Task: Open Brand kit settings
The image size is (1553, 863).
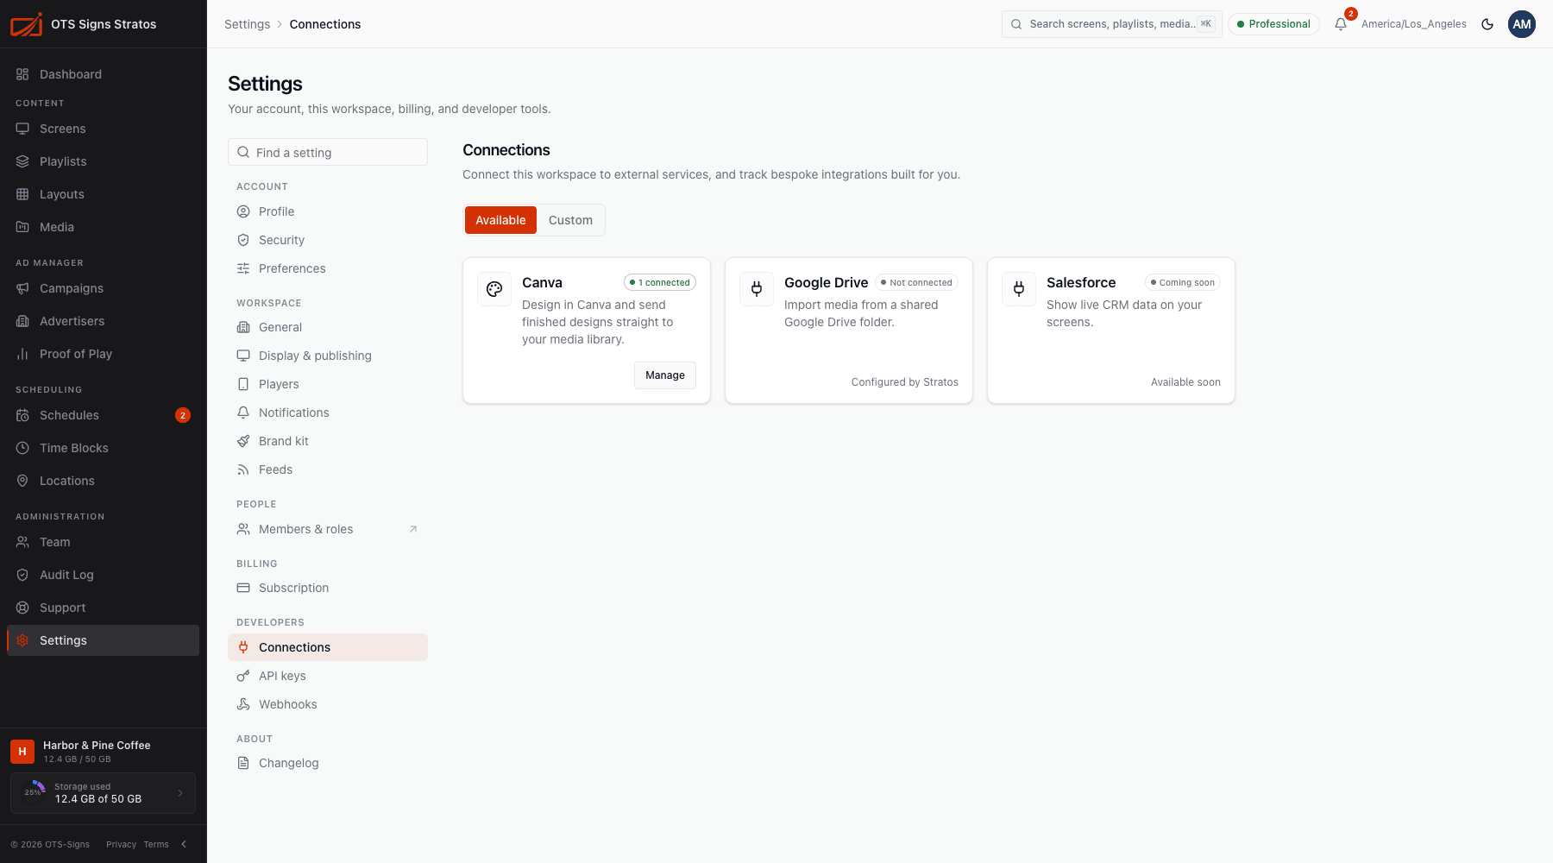Action: [328, 441]
